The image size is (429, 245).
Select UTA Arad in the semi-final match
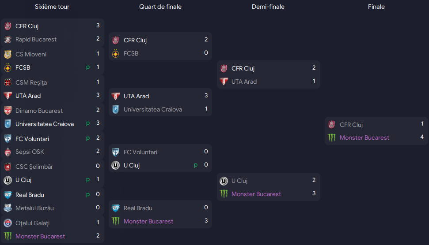coord(244,82)
